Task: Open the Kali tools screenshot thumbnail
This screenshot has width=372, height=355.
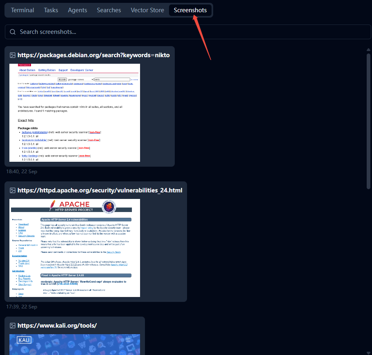Action: (75, 344)
